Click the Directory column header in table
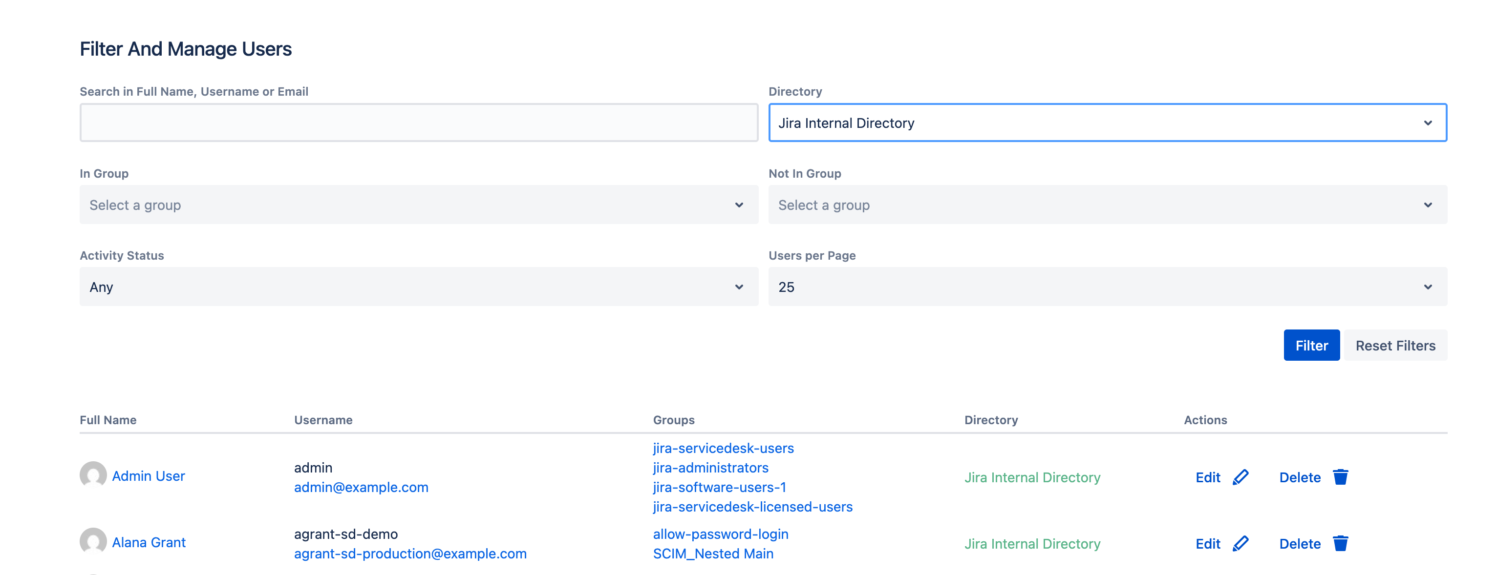Image resolution: width=1497 pixels, height=575 pixels. [991, 419]
